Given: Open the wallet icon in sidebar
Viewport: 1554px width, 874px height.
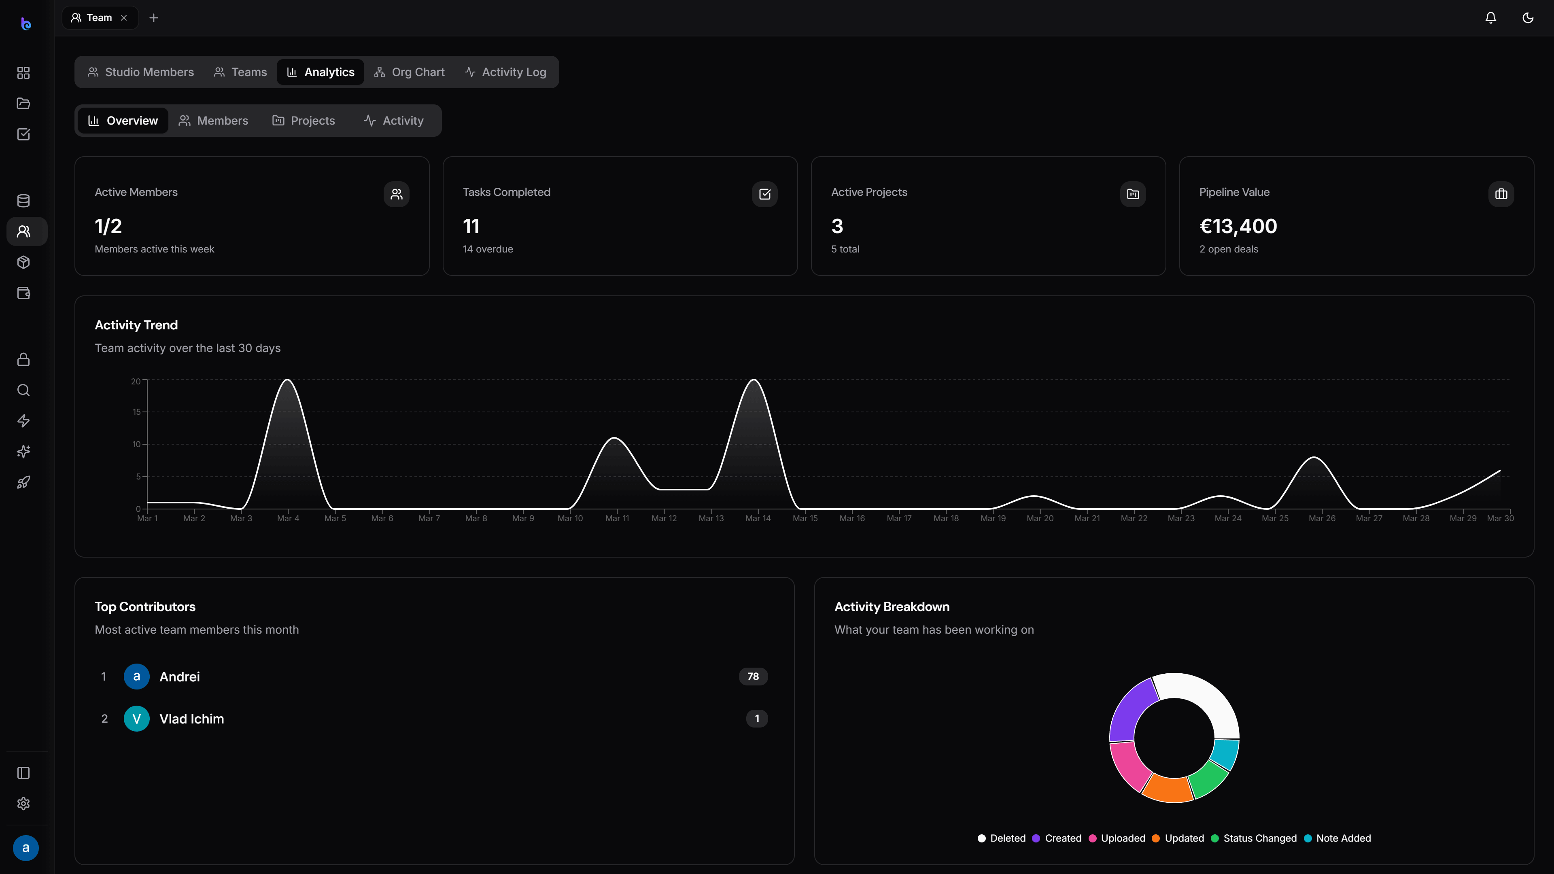Looking at the screenshot, I should coord(23,293).
